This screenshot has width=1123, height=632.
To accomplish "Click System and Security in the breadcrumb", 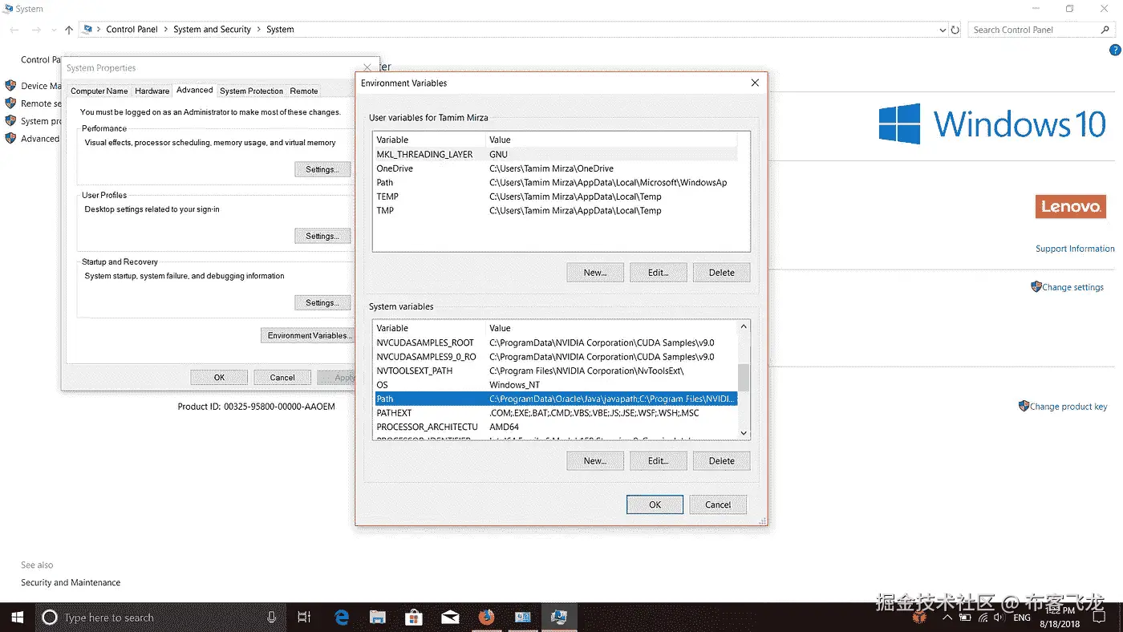I will 213,30.
